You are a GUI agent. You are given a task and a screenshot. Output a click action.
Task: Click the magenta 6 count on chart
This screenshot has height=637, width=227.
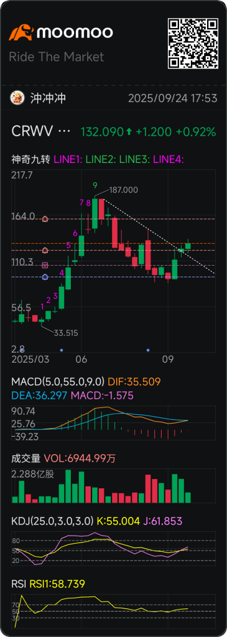coord(75,233)
